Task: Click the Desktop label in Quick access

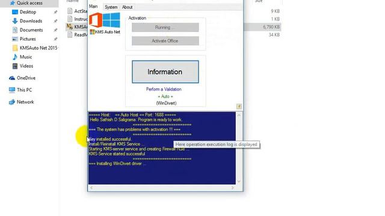Action: 28,12
